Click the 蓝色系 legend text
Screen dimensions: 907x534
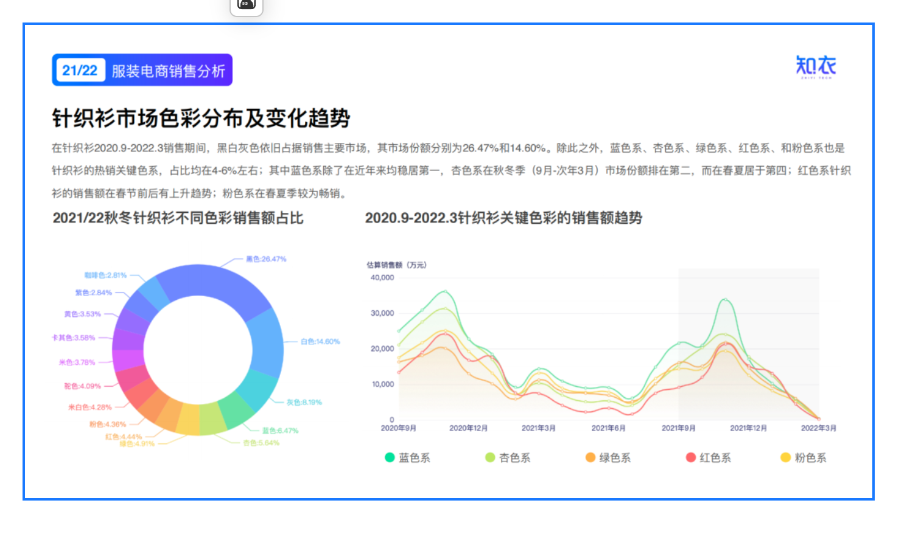point(415,458)
